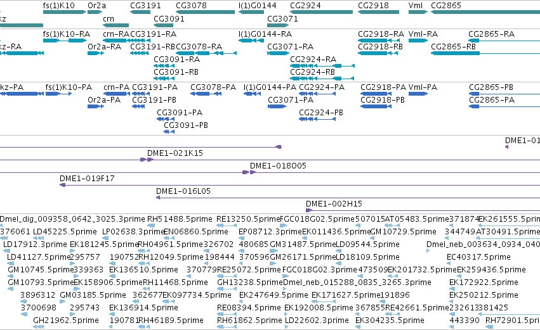
Task: Open BAC clone label DME1-019F17
Action: (x=87, y=179)
